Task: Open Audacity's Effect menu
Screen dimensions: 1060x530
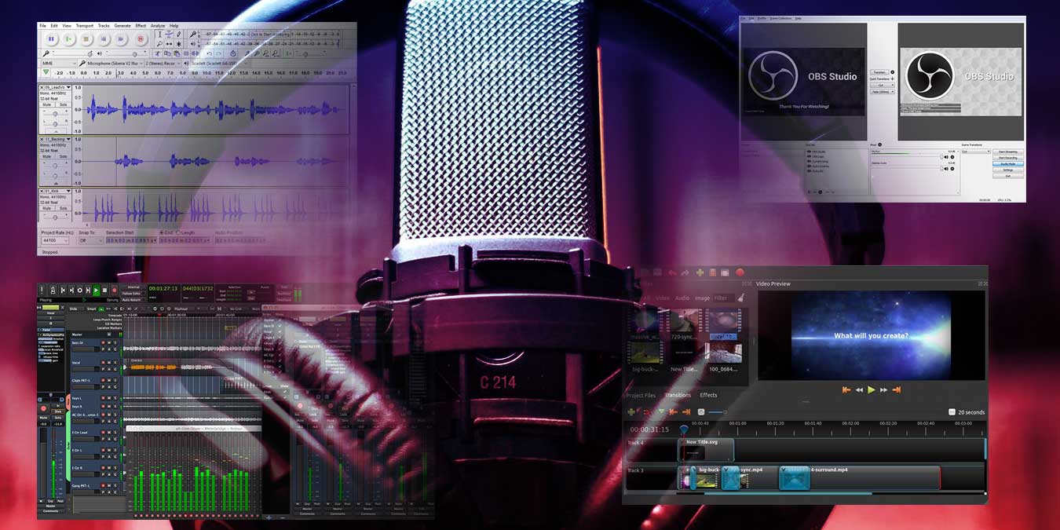Action: click(x=141, y=26)
